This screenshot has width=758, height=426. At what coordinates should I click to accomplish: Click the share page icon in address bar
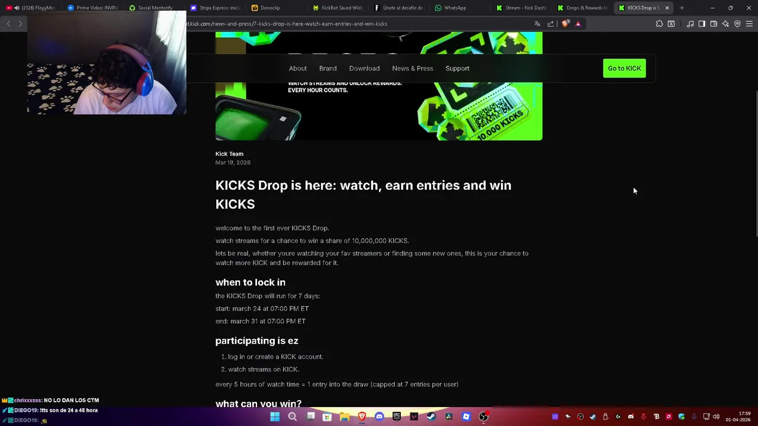[x=551, y=24]
